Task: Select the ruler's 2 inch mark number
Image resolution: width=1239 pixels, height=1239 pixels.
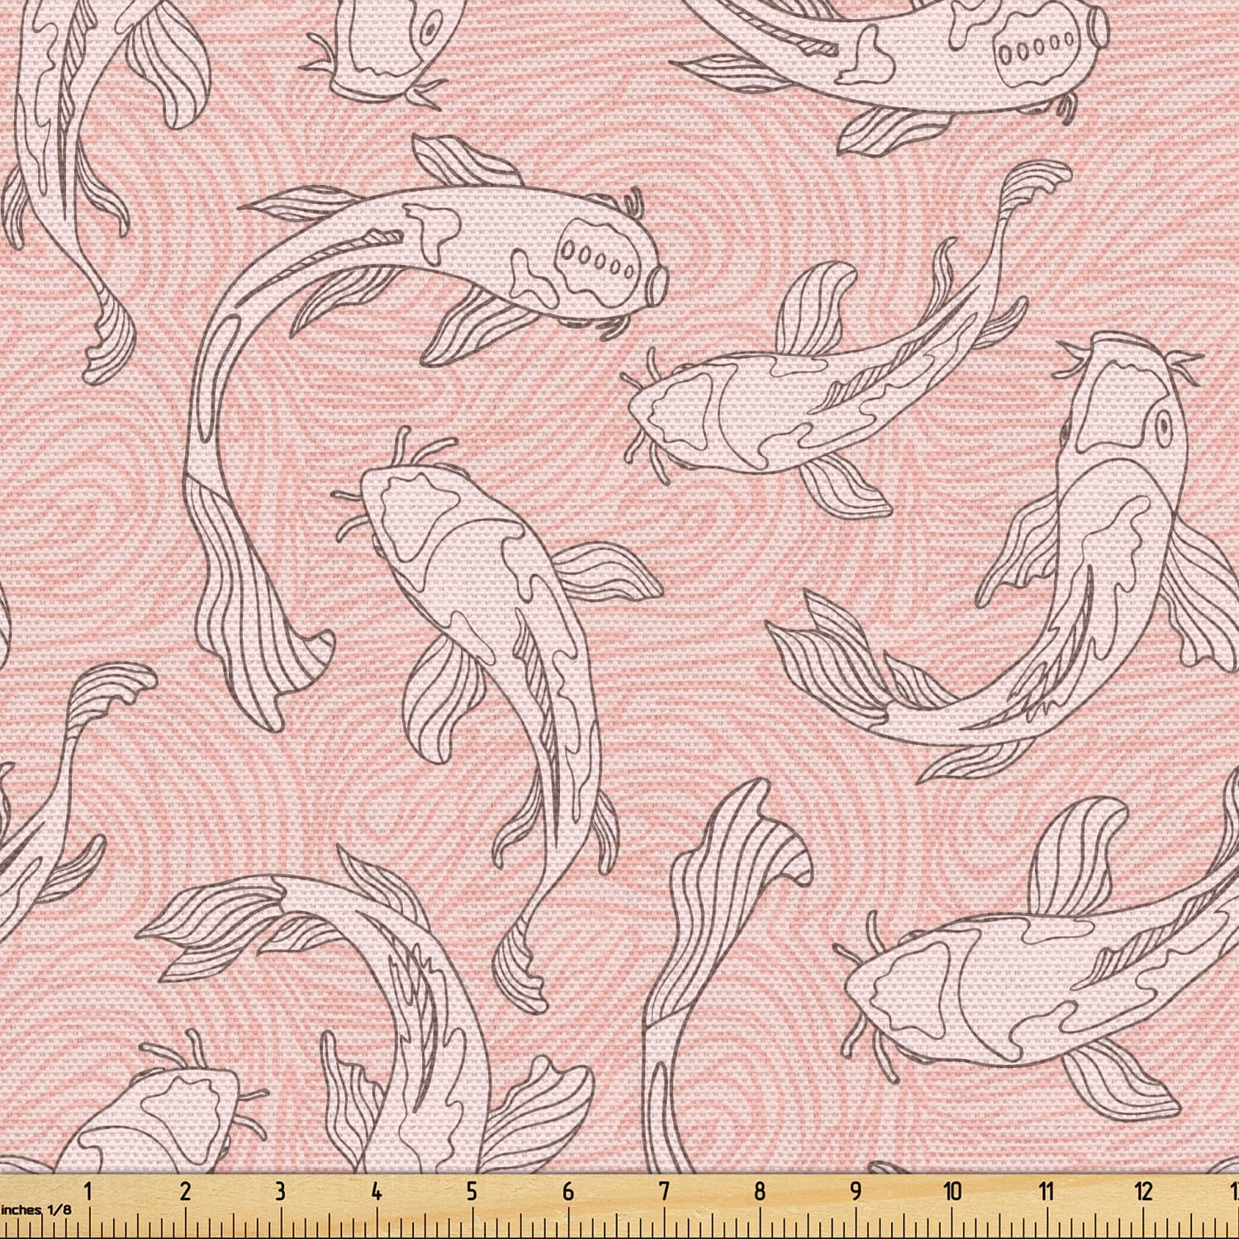Action: click(185, 1192)
